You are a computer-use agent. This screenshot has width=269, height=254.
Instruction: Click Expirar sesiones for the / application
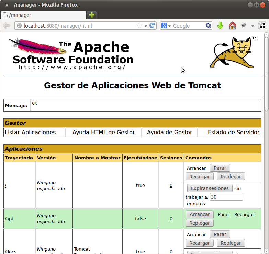coord(210,188)
